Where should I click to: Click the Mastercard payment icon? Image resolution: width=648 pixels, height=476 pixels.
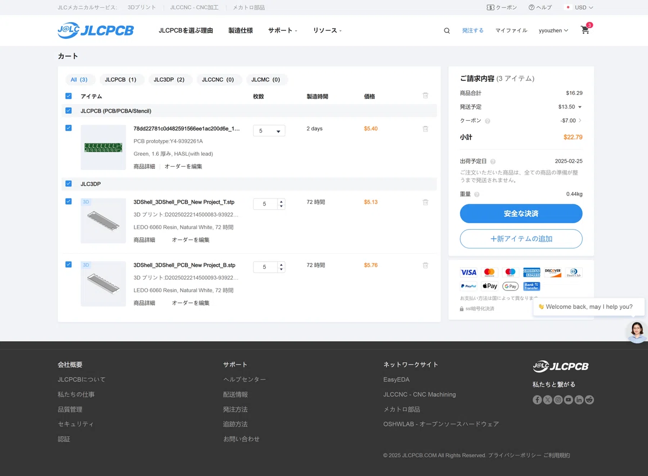coord(490,273)
